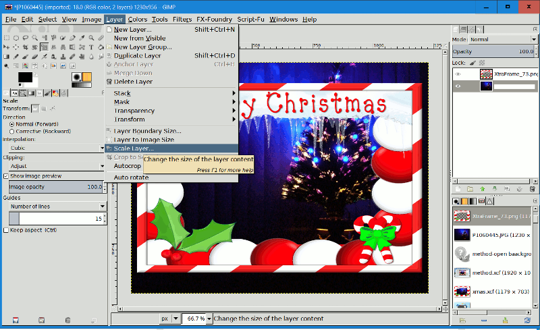Expand the Transparency submenu
Image resolution: width=540 pixels, height=330 pixels.
click(171, 111)
